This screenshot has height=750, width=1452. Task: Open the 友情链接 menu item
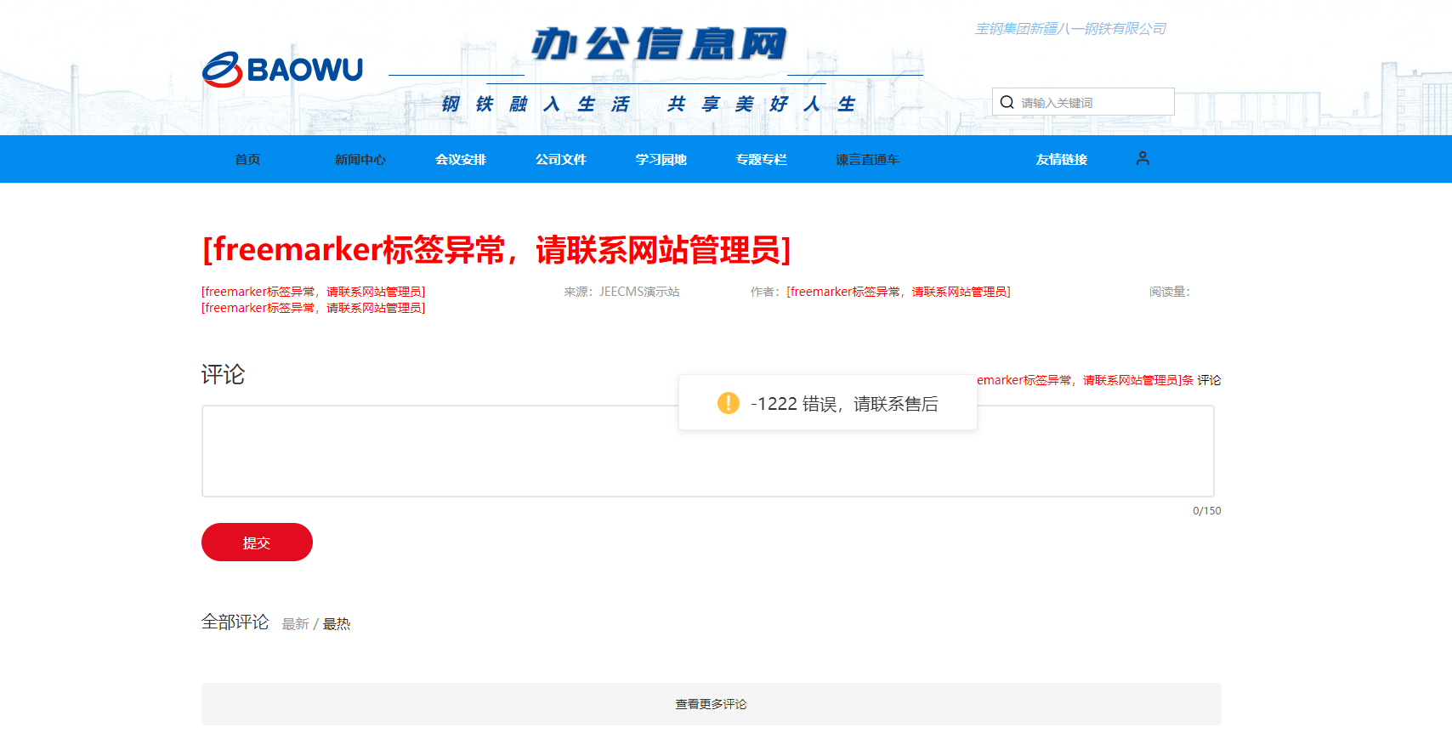[1062, 159]
